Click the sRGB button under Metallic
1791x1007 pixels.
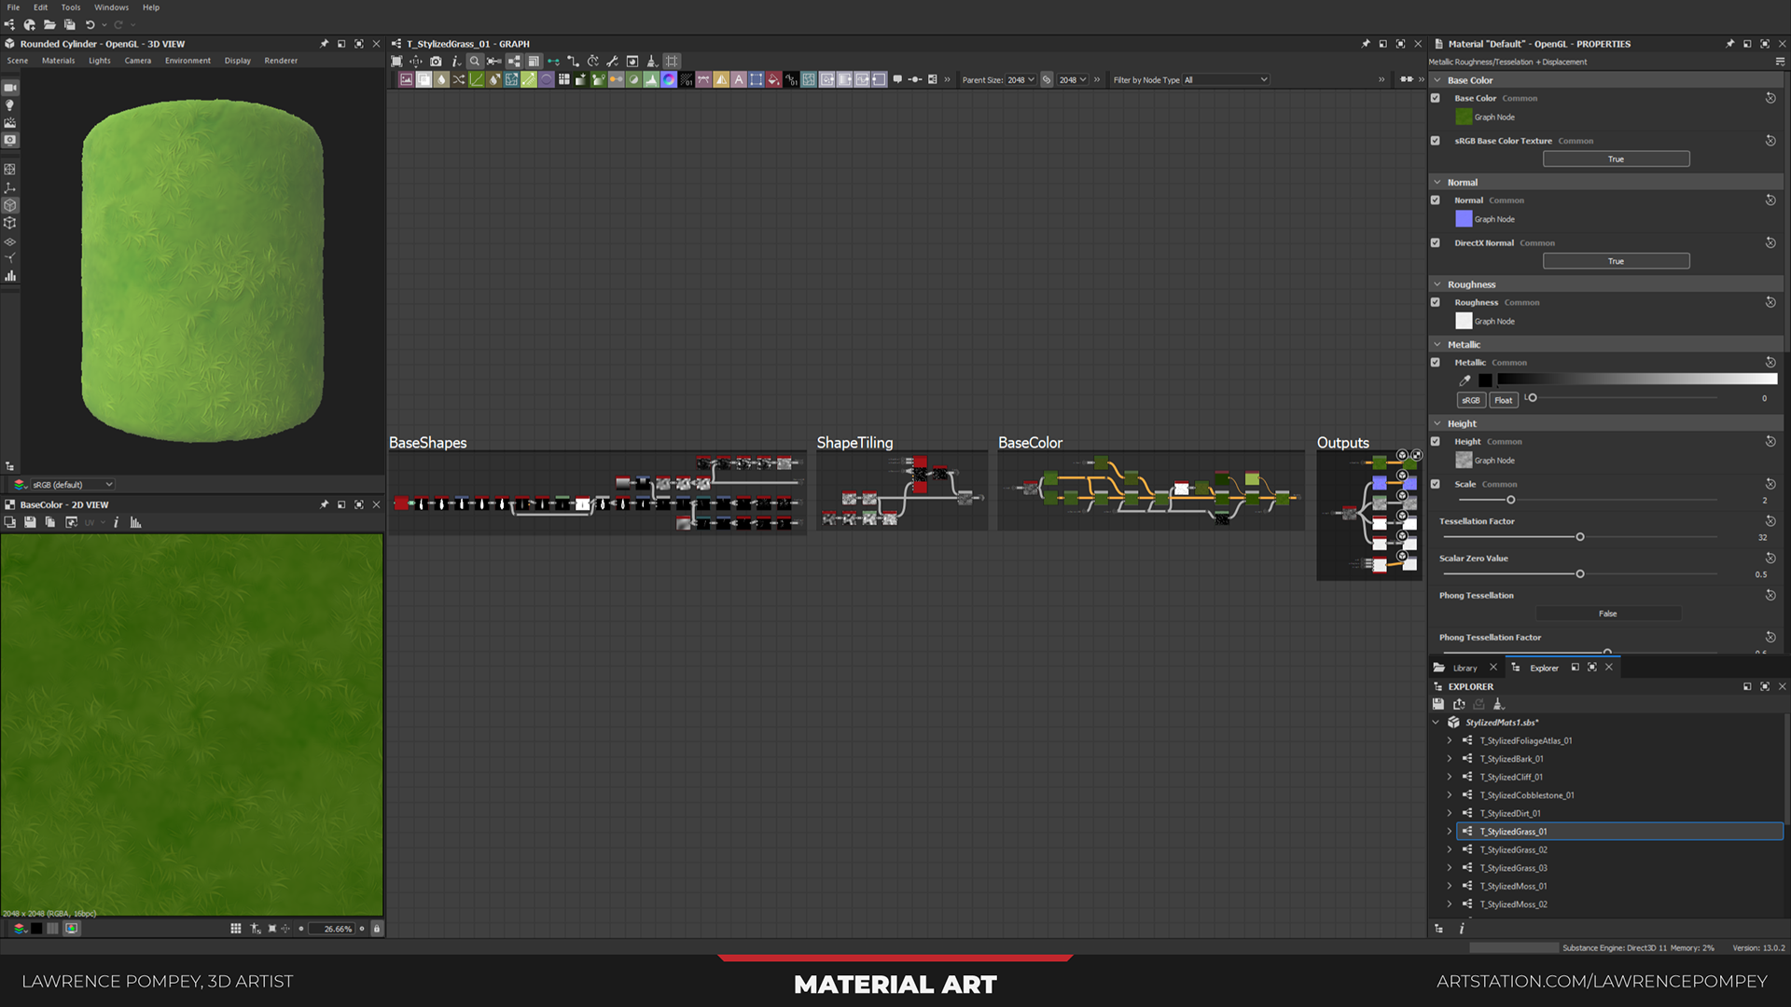(x=1471, y=401)
